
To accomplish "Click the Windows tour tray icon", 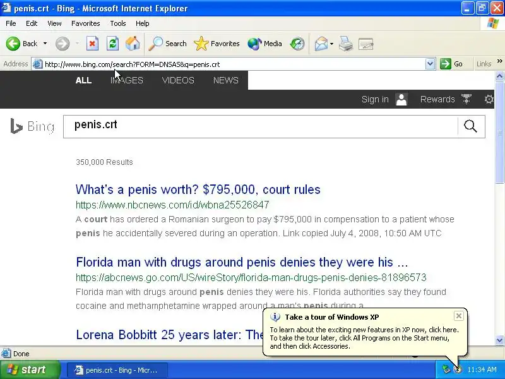I will pos(457,370).
